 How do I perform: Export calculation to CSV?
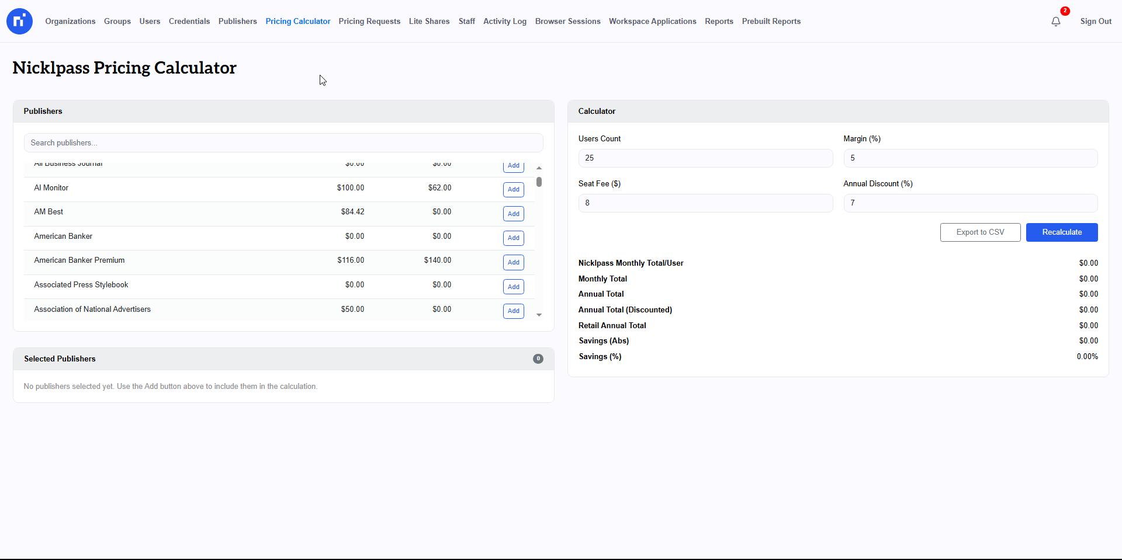[x=980, y=232]
